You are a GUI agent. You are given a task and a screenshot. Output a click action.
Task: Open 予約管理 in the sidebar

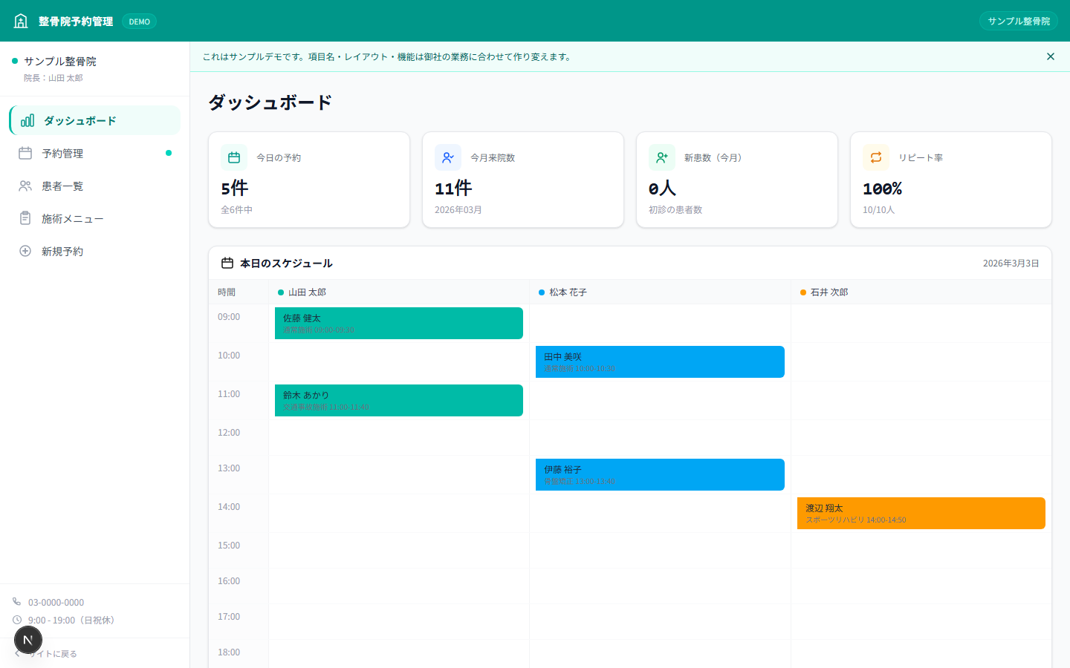(95, 153)
